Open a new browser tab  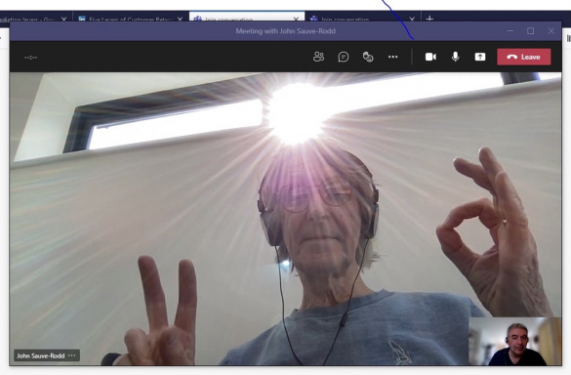click(x=429, y=19)
